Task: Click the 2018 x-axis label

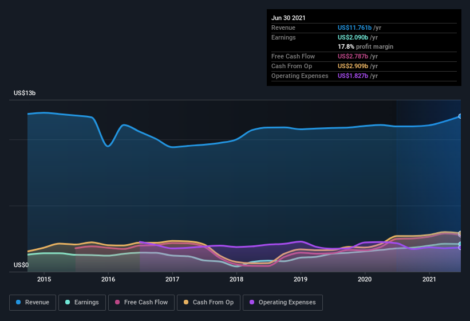Action: point(236,279)
